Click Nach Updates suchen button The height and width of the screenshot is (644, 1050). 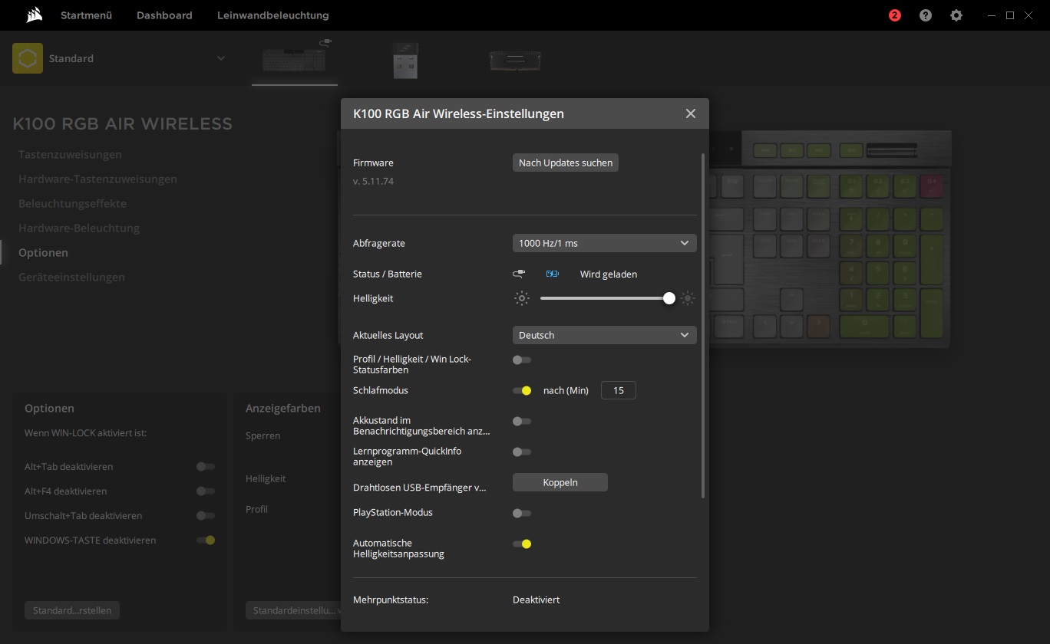[566, 163]
